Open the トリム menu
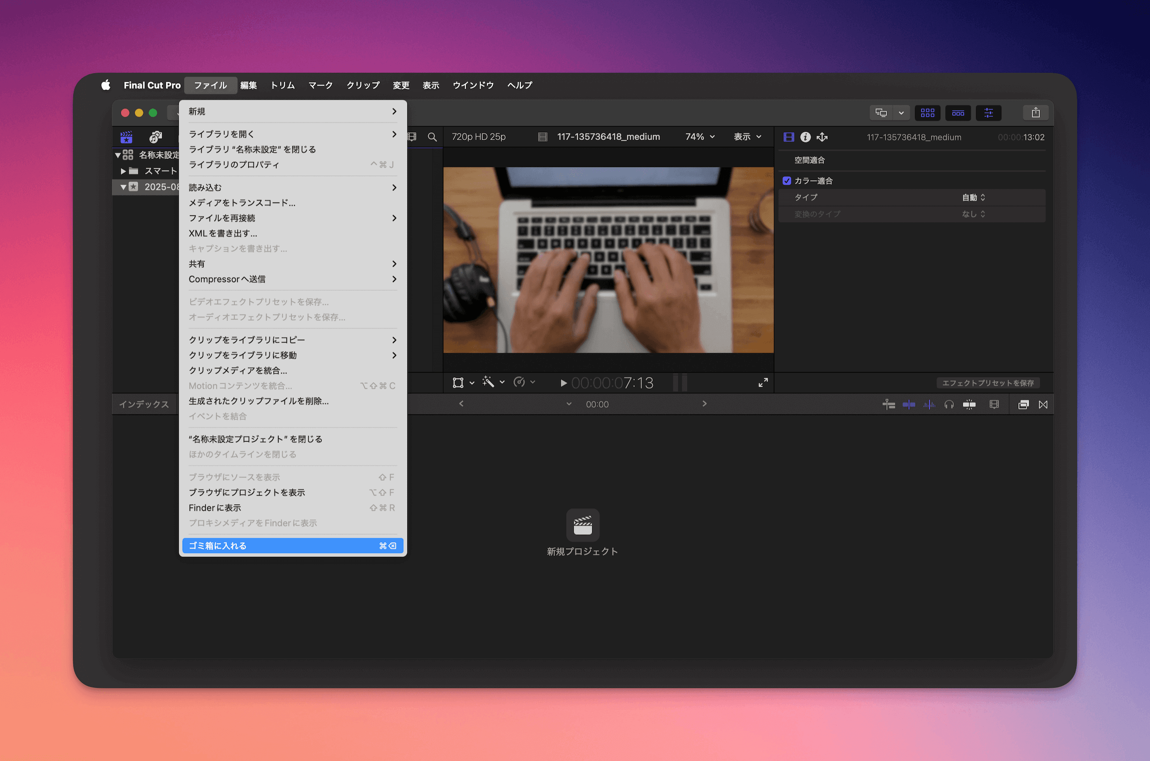The image size is (1150, 761). [282, 85]
